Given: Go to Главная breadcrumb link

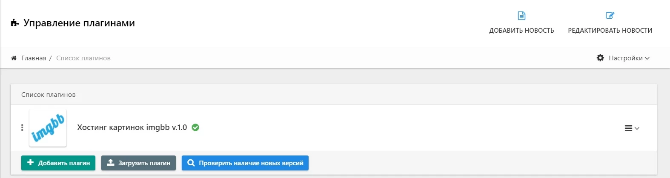Looking at the screenshot, I should click(x=34, y=58).
